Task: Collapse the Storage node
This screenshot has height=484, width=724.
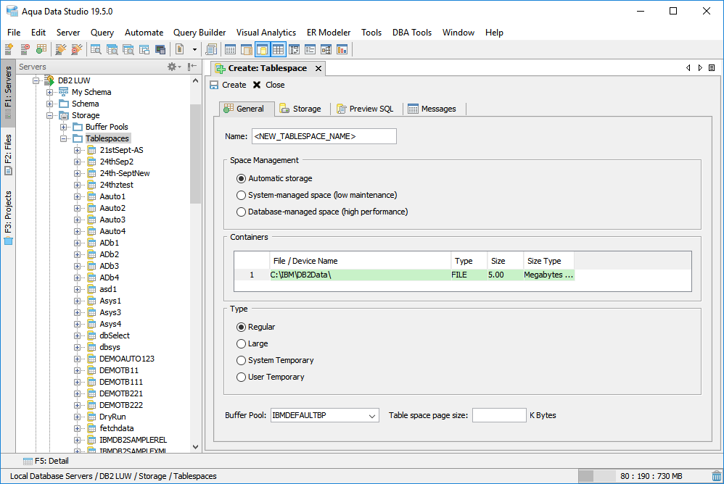Action: [x=49, y=115]
